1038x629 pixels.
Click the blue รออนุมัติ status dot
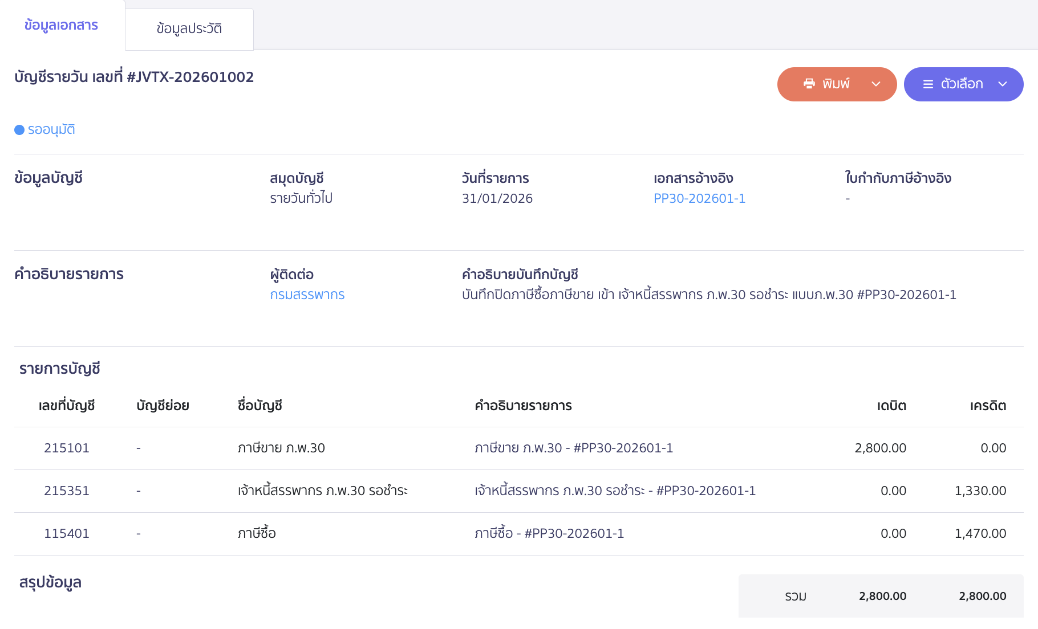click(19, 130)
